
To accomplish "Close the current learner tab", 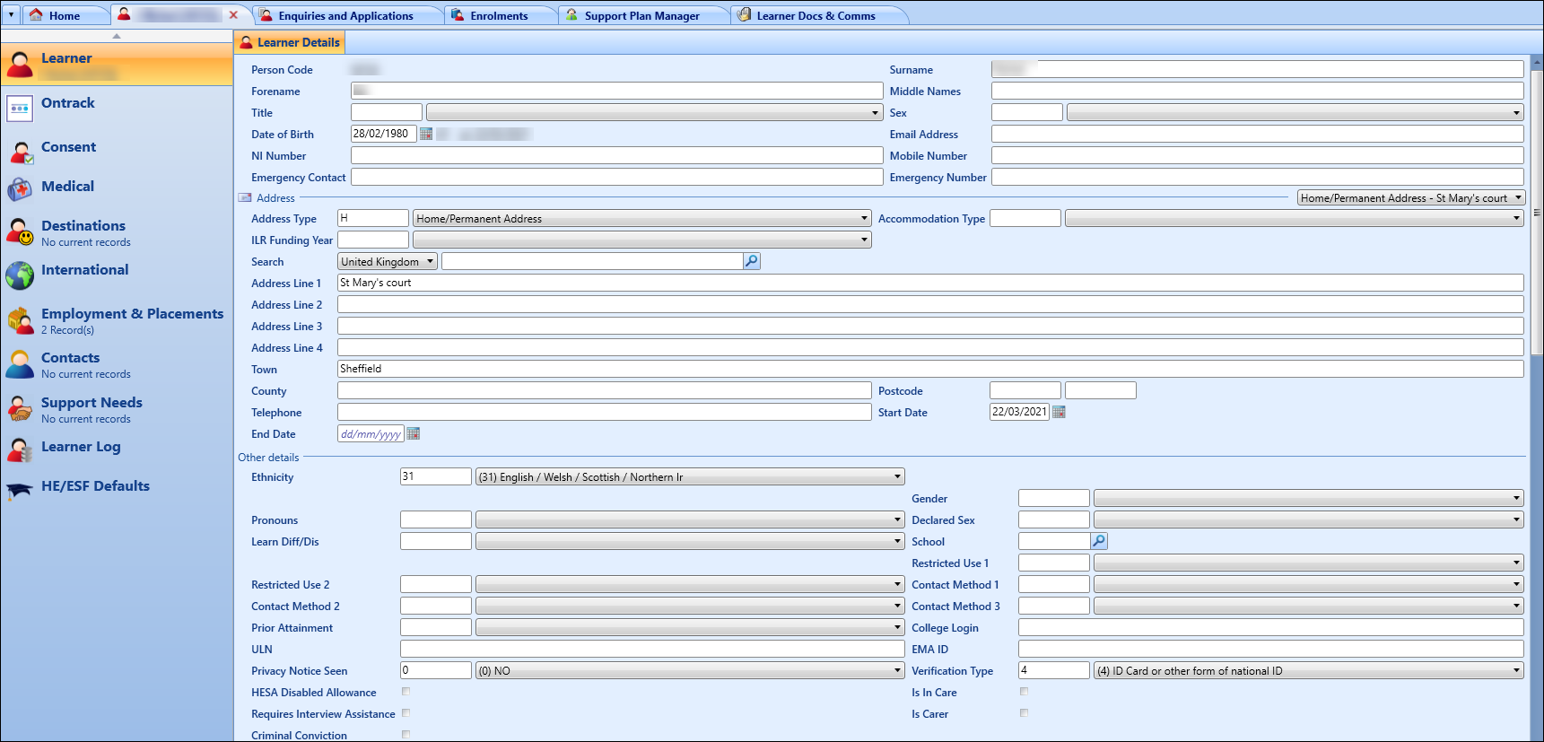I will 233,15.
